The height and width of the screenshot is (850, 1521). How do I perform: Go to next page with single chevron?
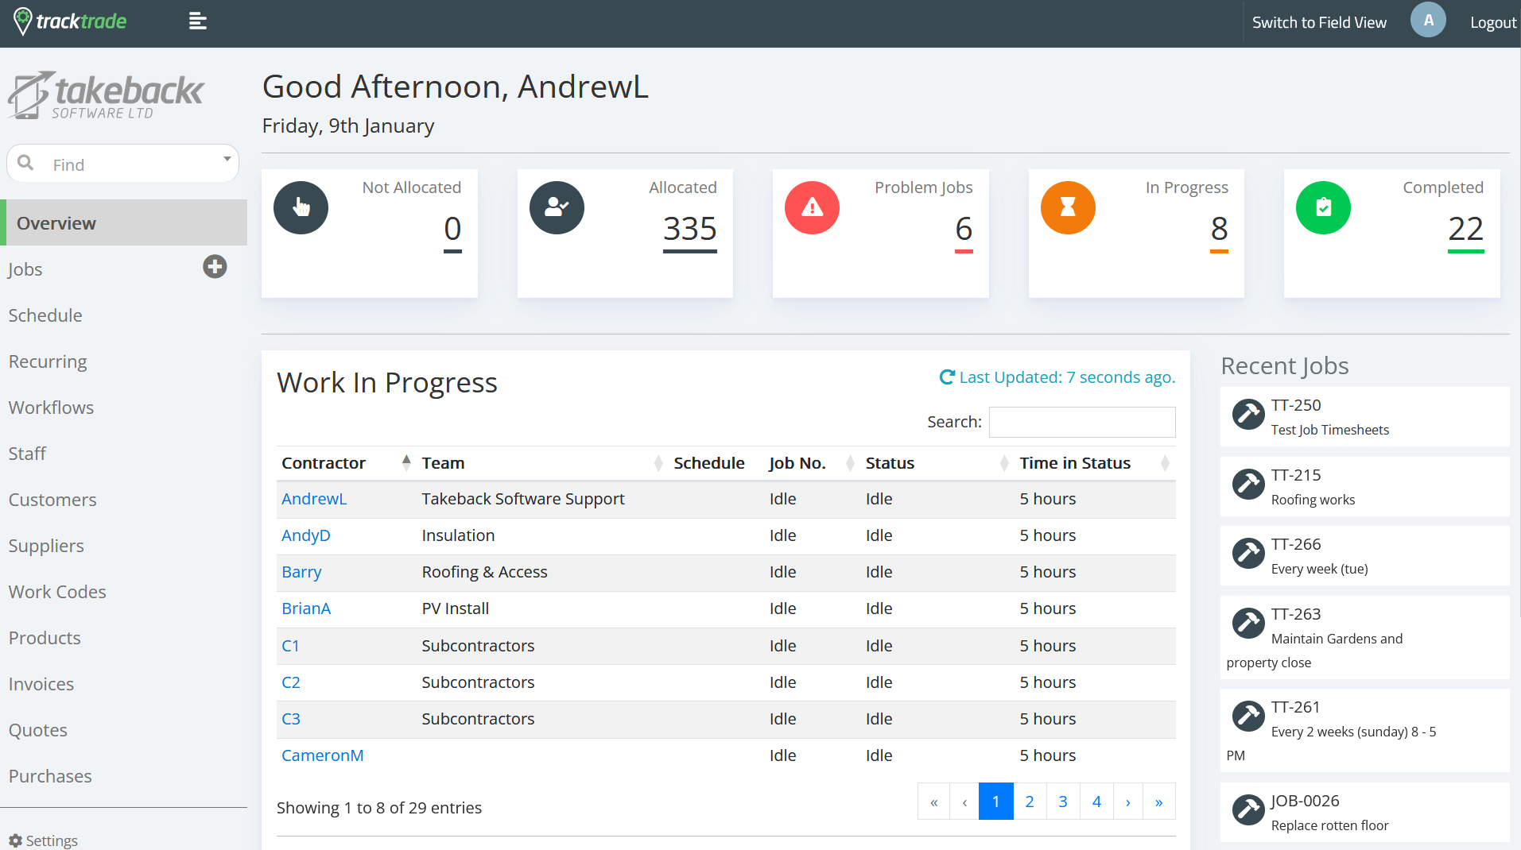tap(1128, 802)
